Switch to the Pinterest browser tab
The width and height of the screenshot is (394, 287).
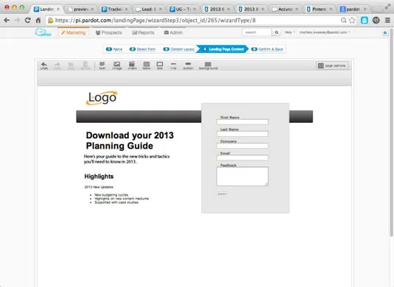(319, 10)
